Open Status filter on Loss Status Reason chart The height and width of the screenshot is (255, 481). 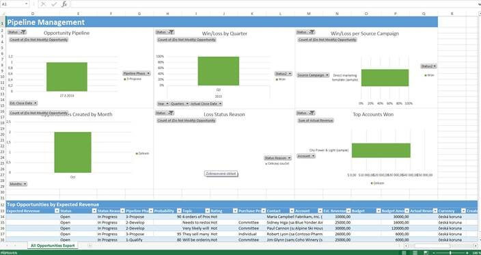pyautogui.click(x=165, y=113)
